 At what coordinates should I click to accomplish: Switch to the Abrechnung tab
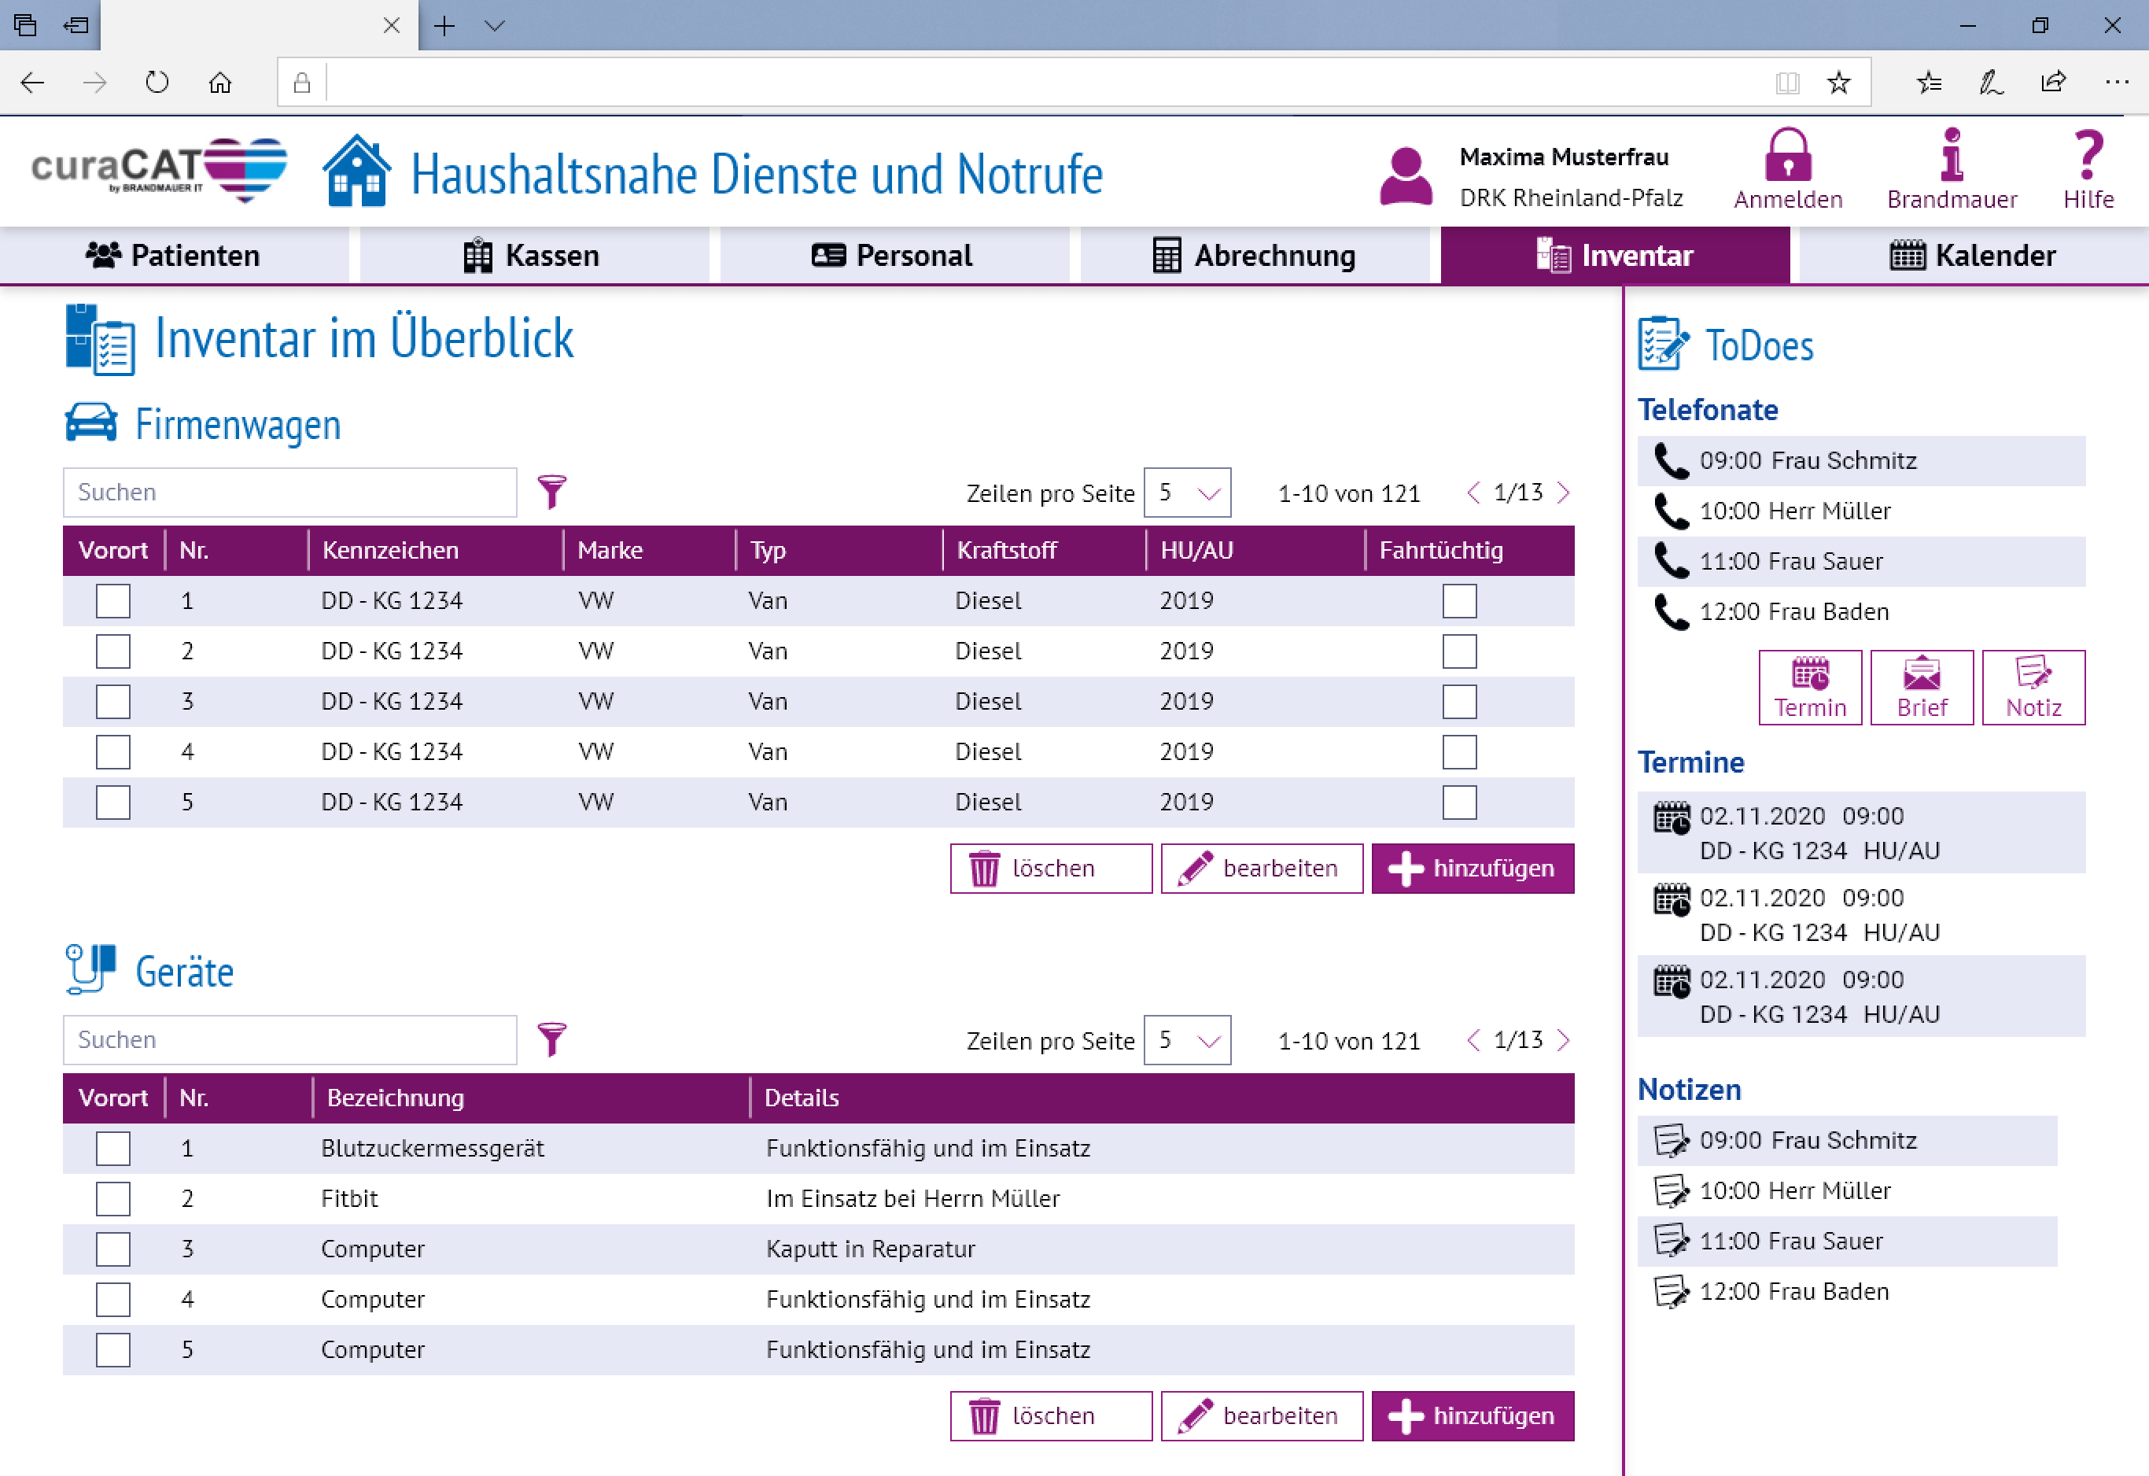tap(1254, 255)
